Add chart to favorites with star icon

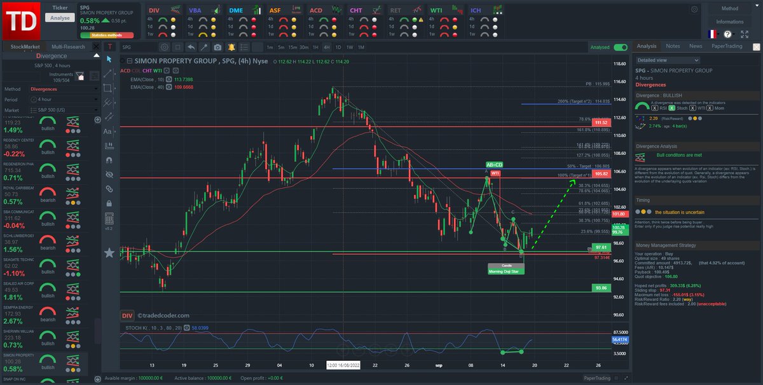(x=109, y=253)
